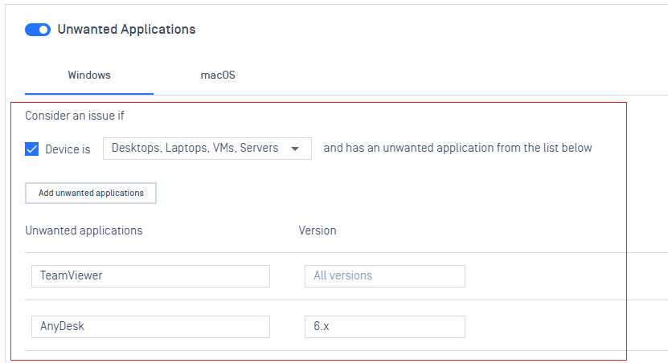Click the Unwanted Applications section title
The height and width of the screenshot is (363, 668).
click(x=126, y=30)
